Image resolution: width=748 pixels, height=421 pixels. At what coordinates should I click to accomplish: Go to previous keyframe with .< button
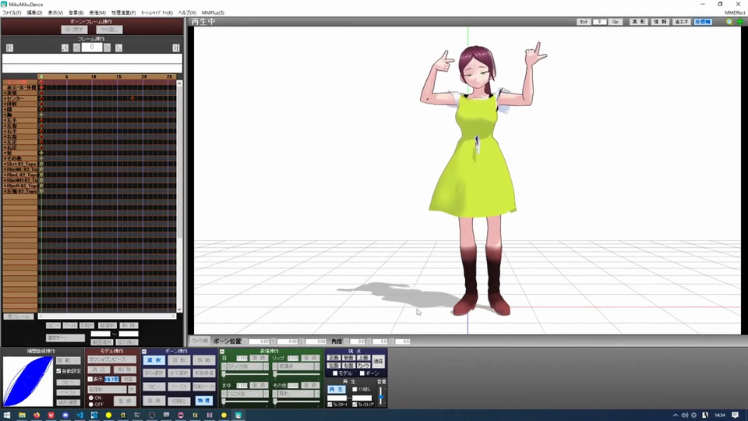pos(65,48)
